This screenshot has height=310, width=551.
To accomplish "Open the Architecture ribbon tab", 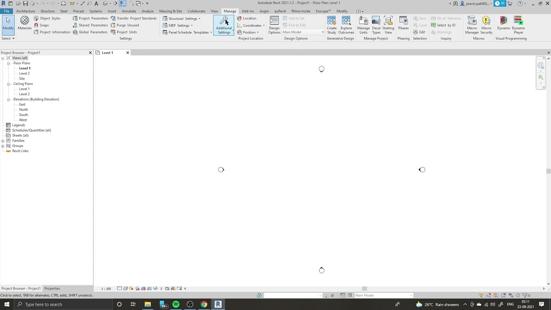I will tap(25, 11).
